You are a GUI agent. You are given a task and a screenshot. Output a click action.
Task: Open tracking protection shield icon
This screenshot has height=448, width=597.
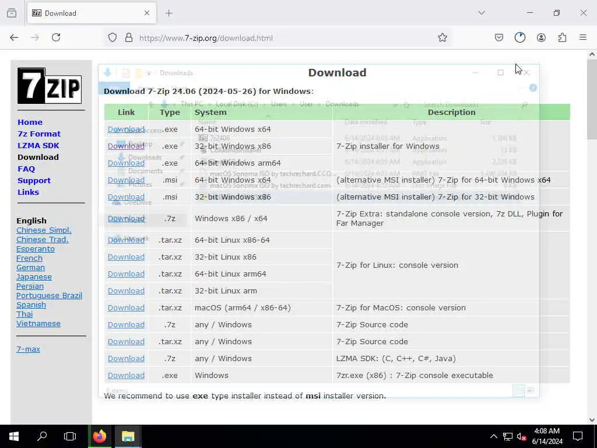113,38
